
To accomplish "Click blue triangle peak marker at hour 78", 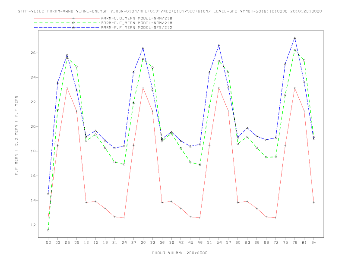I will point(294,38).
